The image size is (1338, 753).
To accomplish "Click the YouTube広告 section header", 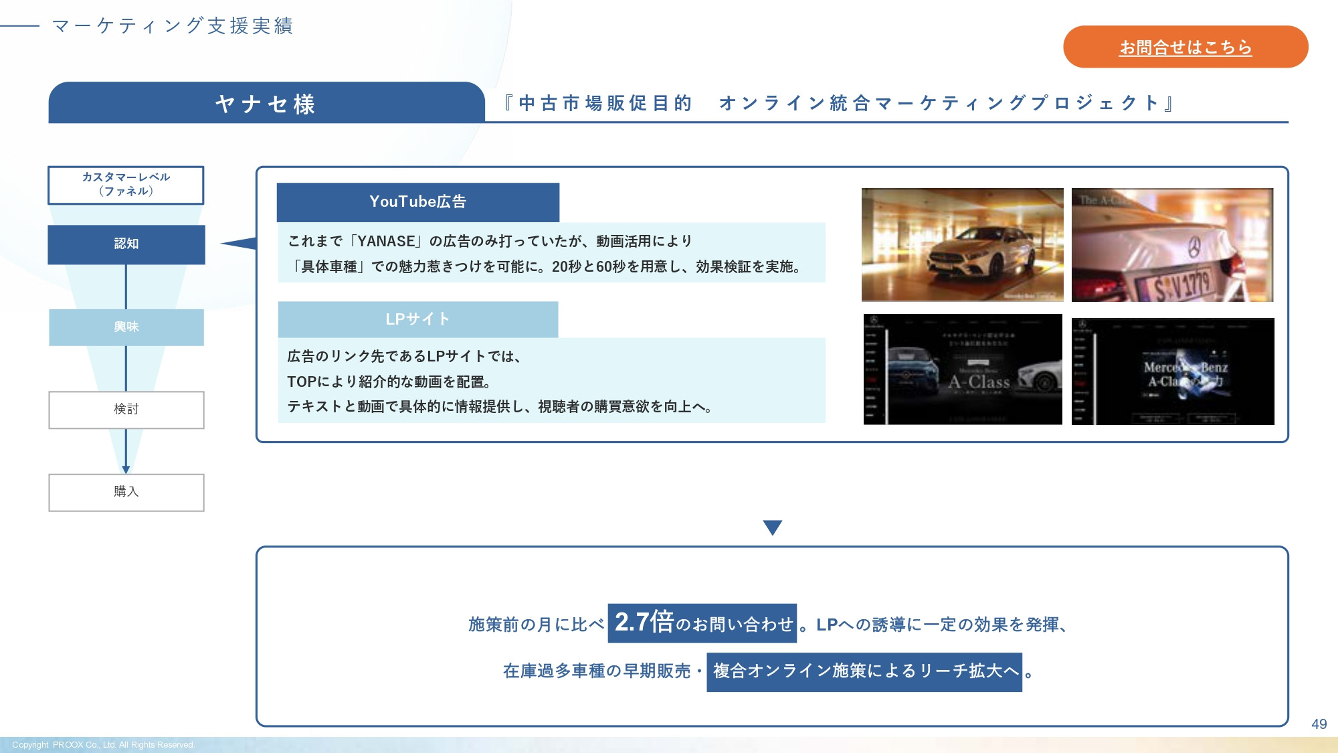I will 419,201.
